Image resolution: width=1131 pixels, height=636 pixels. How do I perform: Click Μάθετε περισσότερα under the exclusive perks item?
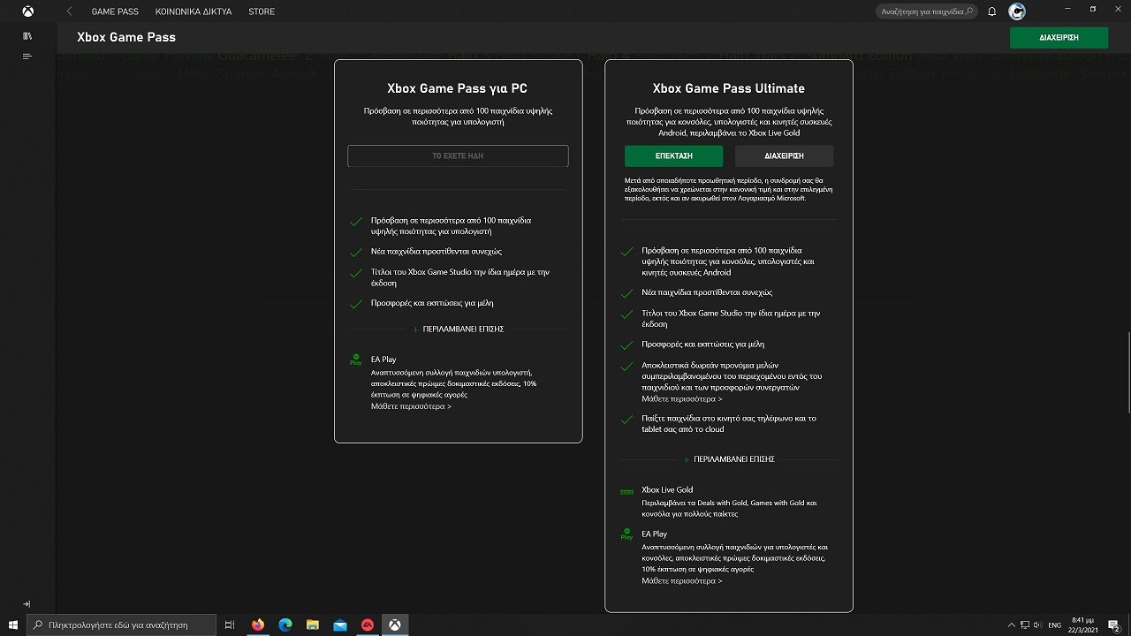coord(681,398)
